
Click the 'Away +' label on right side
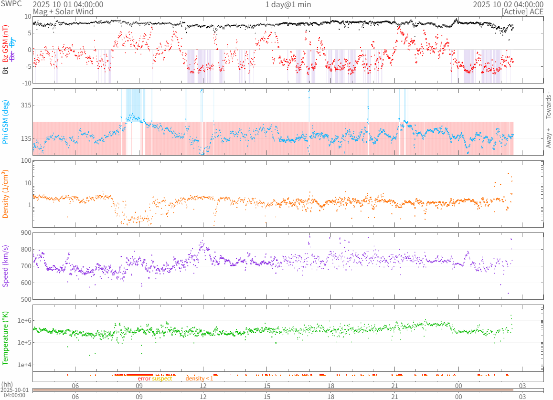pyautogui.click(x=548, y=138)
